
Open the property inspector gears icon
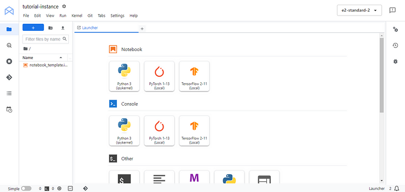tap(395, 29)
